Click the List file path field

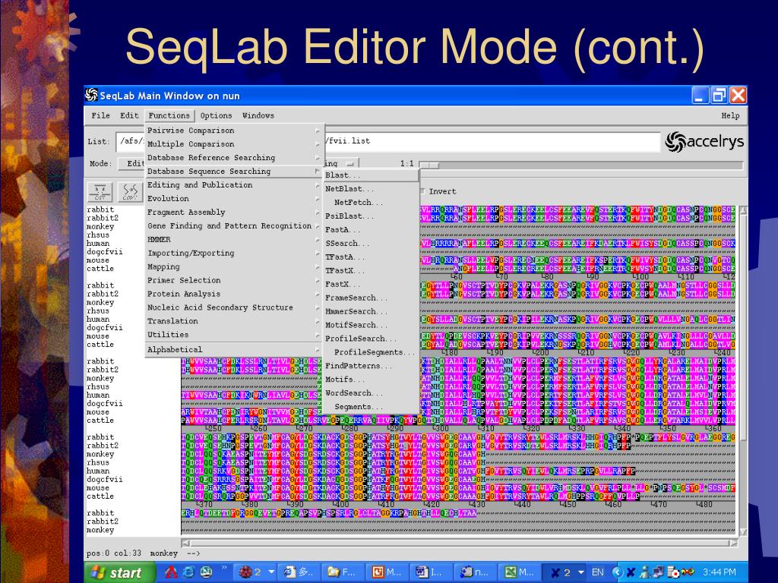[x=388, y=141]
